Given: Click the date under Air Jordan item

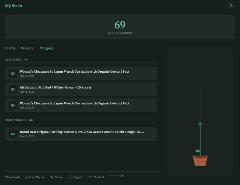Looking at the screenshot, I should [27, 92].
